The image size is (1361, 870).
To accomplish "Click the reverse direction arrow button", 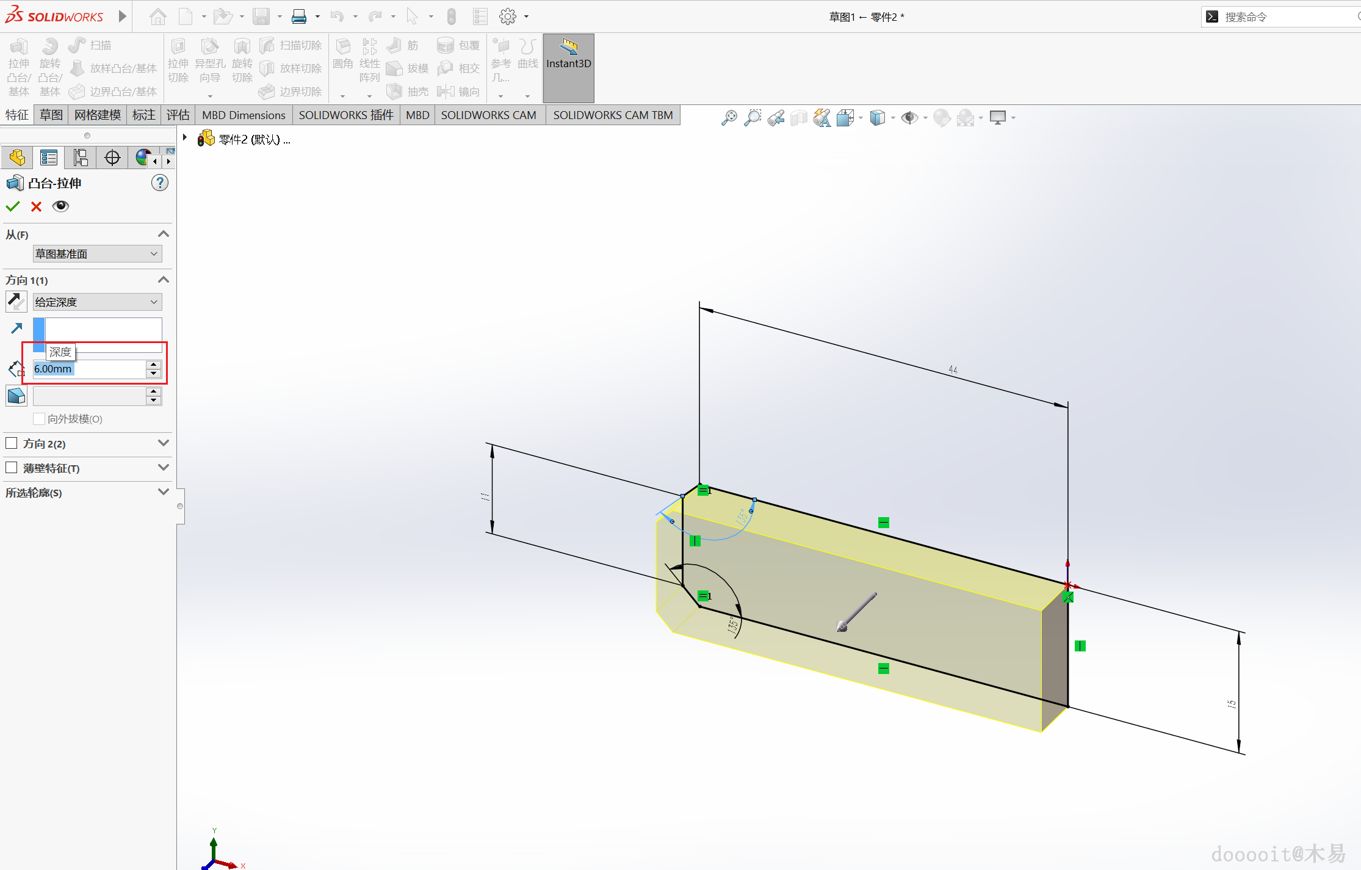I will (x=16, y=302).
